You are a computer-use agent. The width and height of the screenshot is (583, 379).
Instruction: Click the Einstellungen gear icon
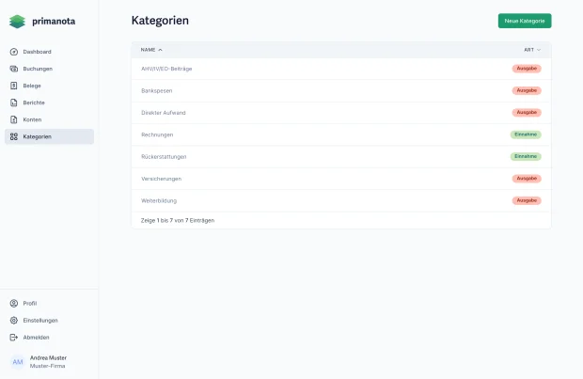point(14,321)
